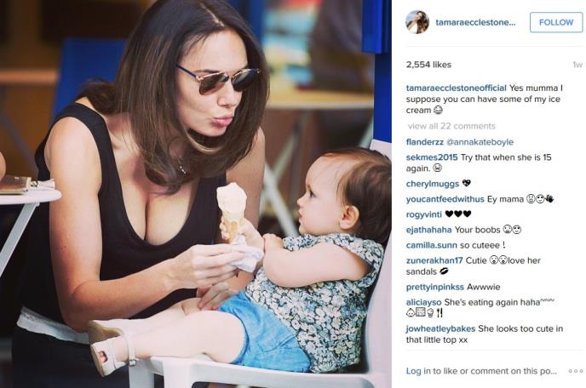Screen dimensions: 586x388
Task: Visit jowheatleybakes commenter profile
Action: click(440, 328)
